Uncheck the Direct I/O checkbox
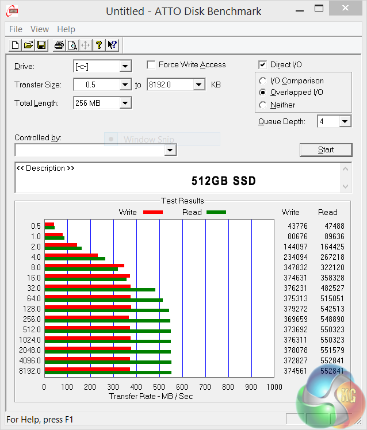 point(263,65)
